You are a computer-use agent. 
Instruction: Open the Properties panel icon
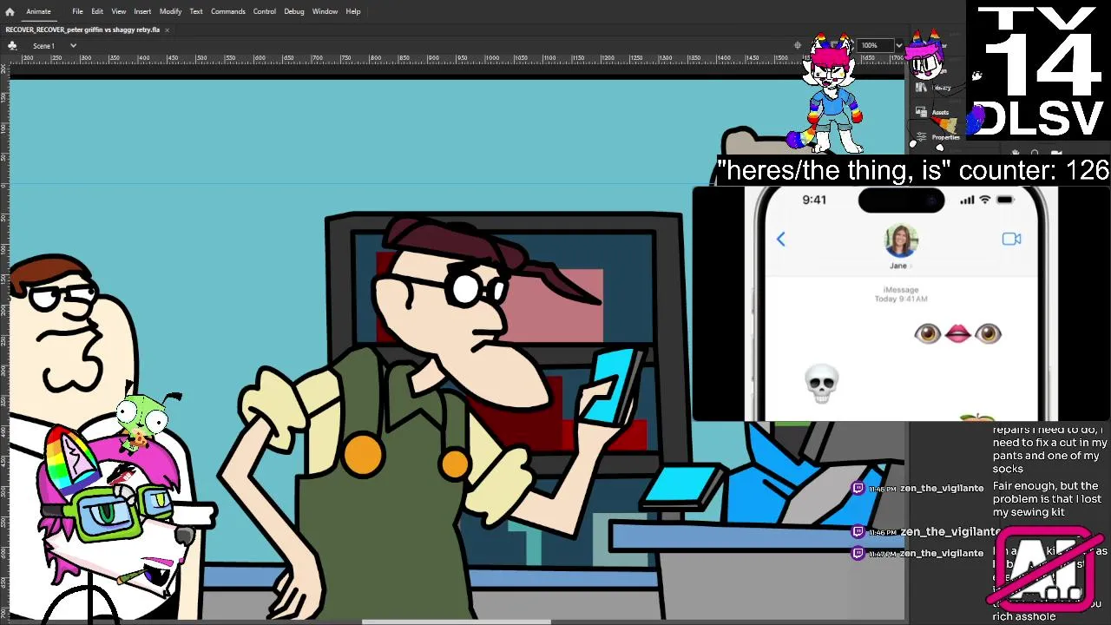[x=922, y=137]
